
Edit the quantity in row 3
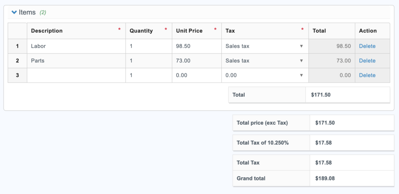pos(148,75)
